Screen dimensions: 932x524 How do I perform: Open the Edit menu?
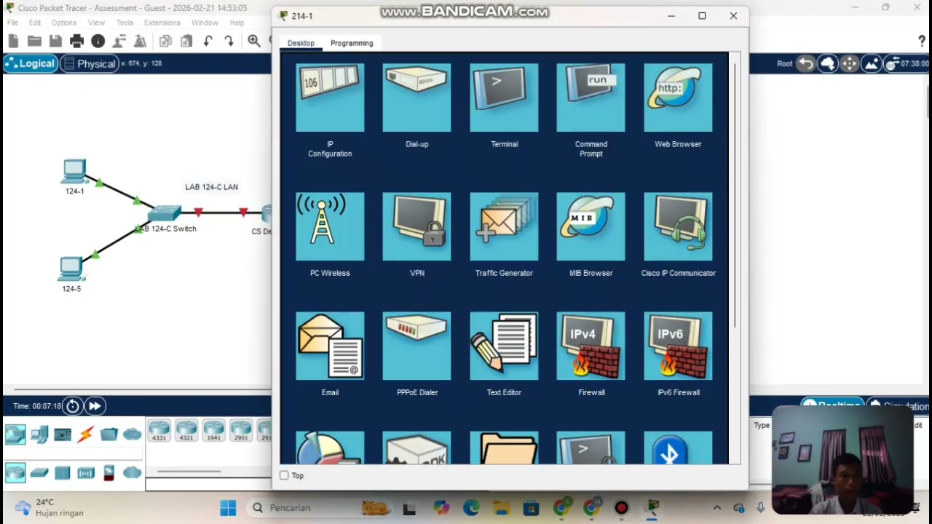click(35, 23)
